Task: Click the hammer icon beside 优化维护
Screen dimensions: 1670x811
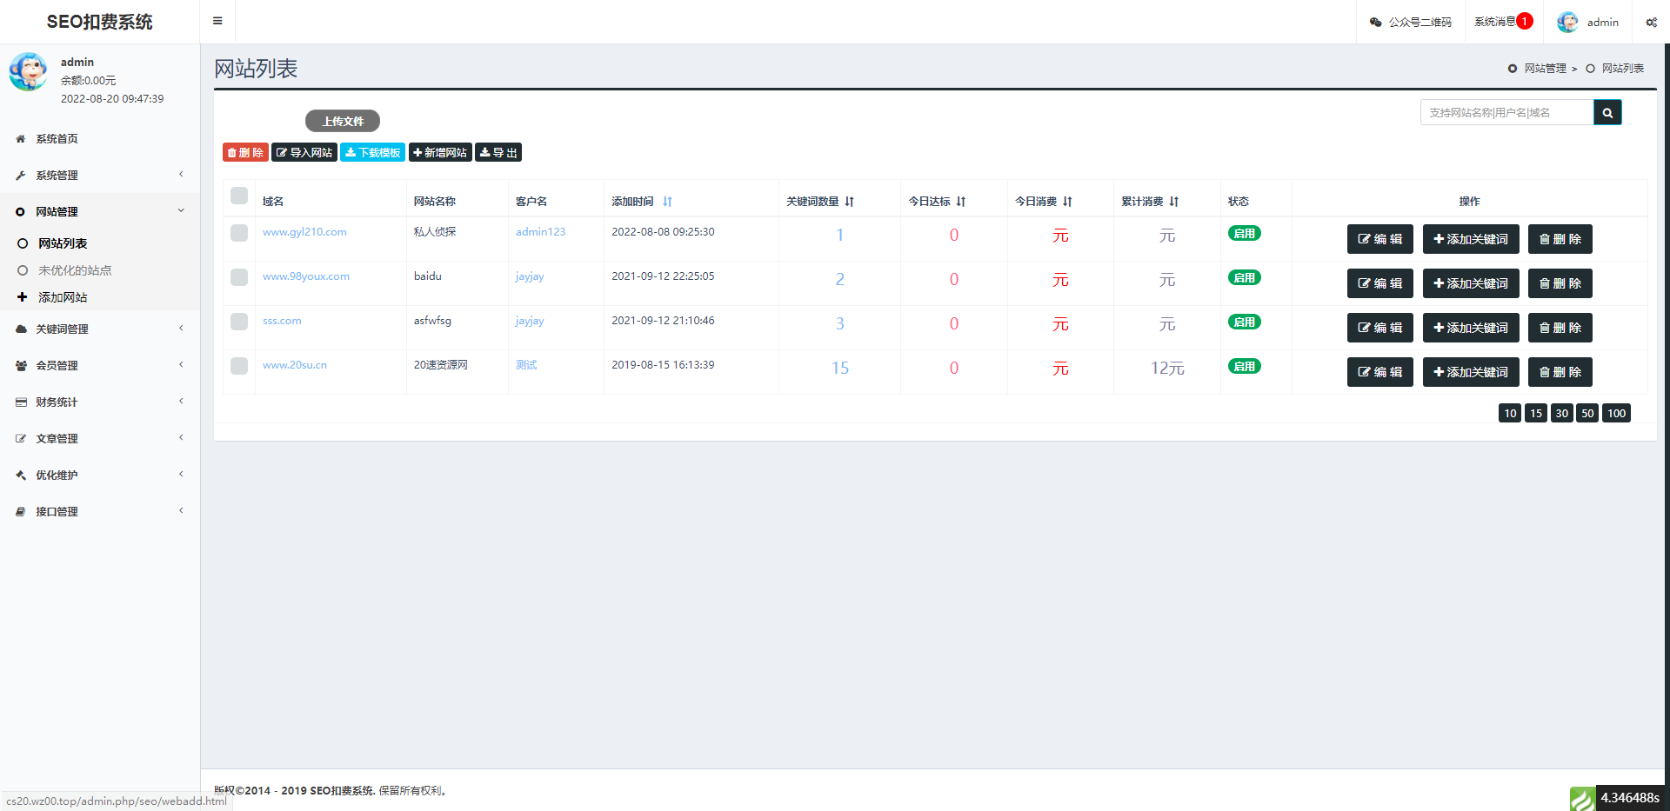Action: pyautogui.click(x=21, y=475)
